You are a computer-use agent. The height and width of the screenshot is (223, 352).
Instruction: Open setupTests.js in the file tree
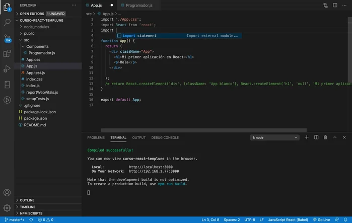48,99
